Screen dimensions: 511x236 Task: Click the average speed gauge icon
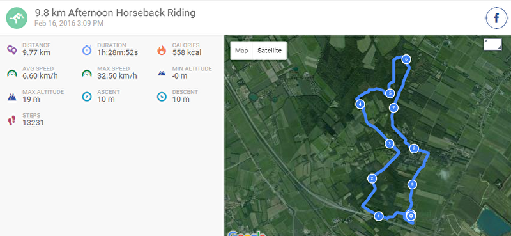tap(11, 74)
